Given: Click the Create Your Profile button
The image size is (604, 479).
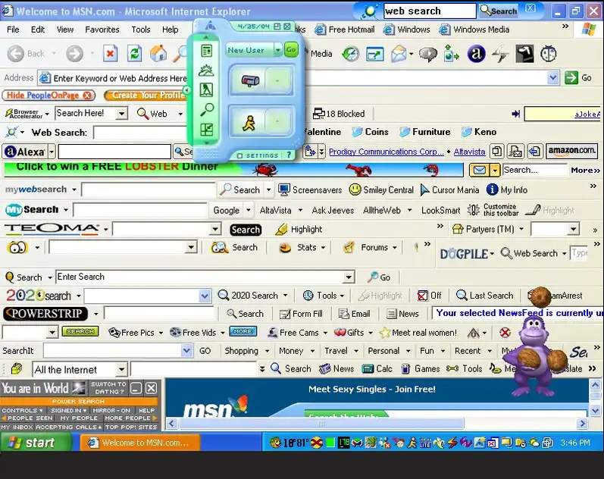Looking at the screenshot, I should click(146, 95).
